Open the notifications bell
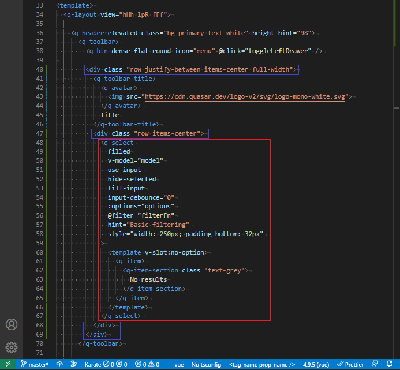 tap(389, 364)
